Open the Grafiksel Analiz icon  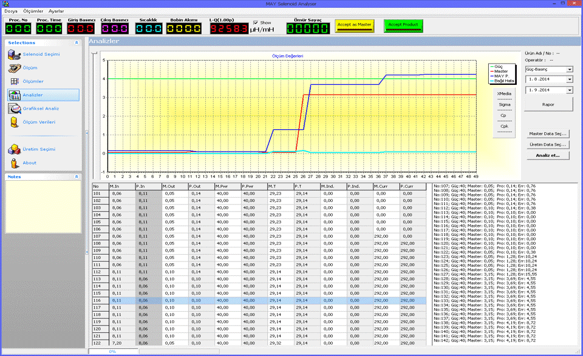[14, 109]
